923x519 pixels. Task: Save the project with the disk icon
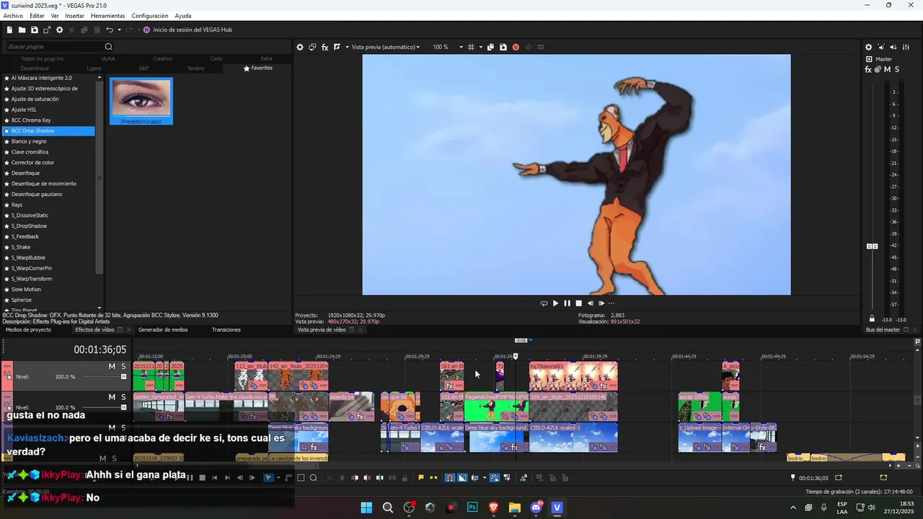pyautogui.click(x=34, y=30)
